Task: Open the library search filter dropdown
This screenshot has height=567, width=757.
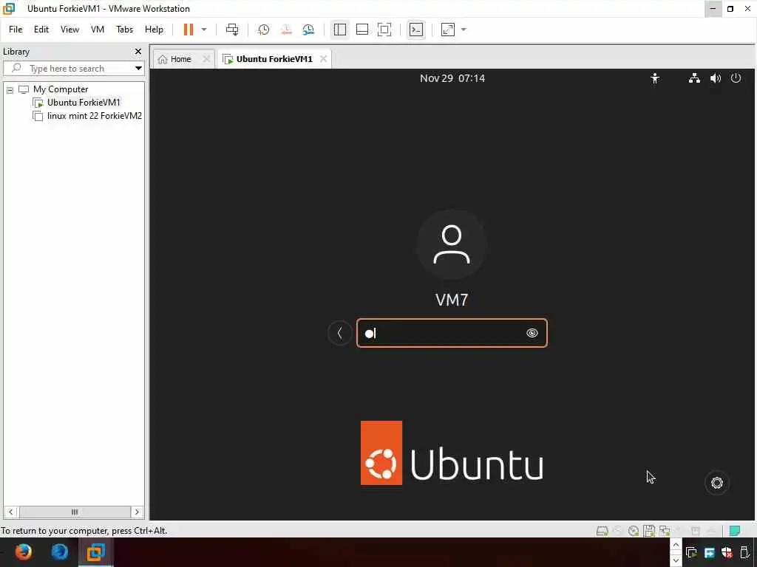Action: tap(138, 69)
